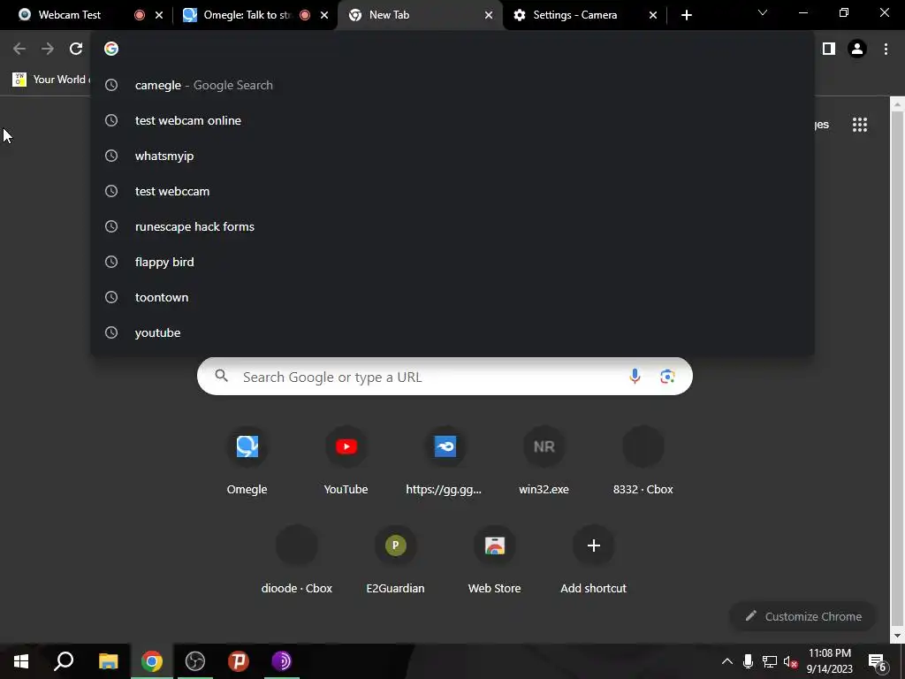Image resolution: width=905 pixels, height=679 pixels.
Task: Click the back navigation arrow
Action: click(x=19, y=50)
